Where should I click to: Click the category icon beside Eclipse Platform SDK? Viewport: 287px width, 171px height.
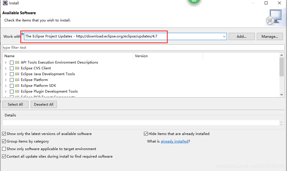point(17,85)
